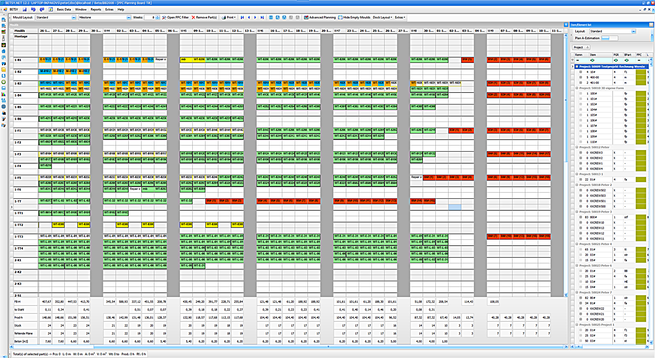
Task: Click the PPC color cell for item 10#
Action: 641,72
